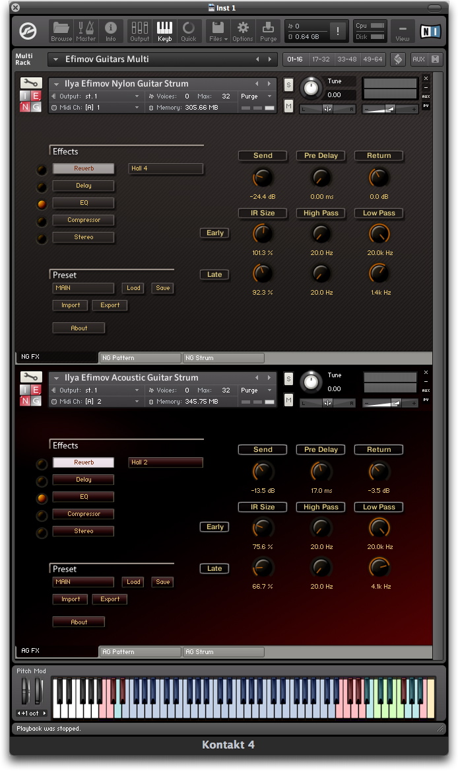Click the Info icon in toolbar

click(x=111, y=32)
